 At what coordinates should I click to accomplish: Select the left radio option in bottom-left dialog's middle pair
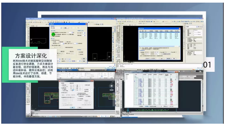[79, 96]
